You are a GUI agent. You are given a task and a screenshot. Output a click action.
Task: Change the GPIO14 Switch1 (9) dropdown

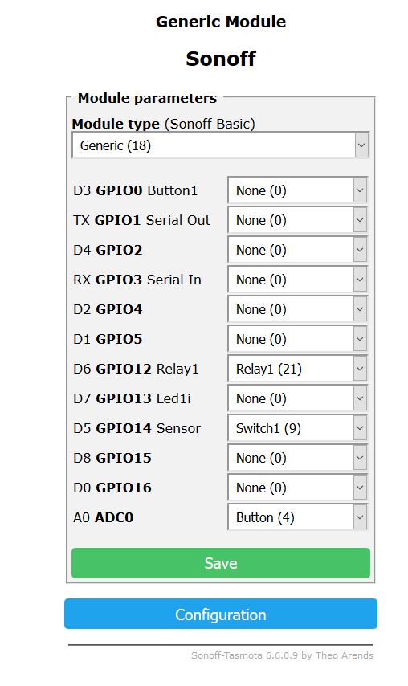click(x=297, y=428)
